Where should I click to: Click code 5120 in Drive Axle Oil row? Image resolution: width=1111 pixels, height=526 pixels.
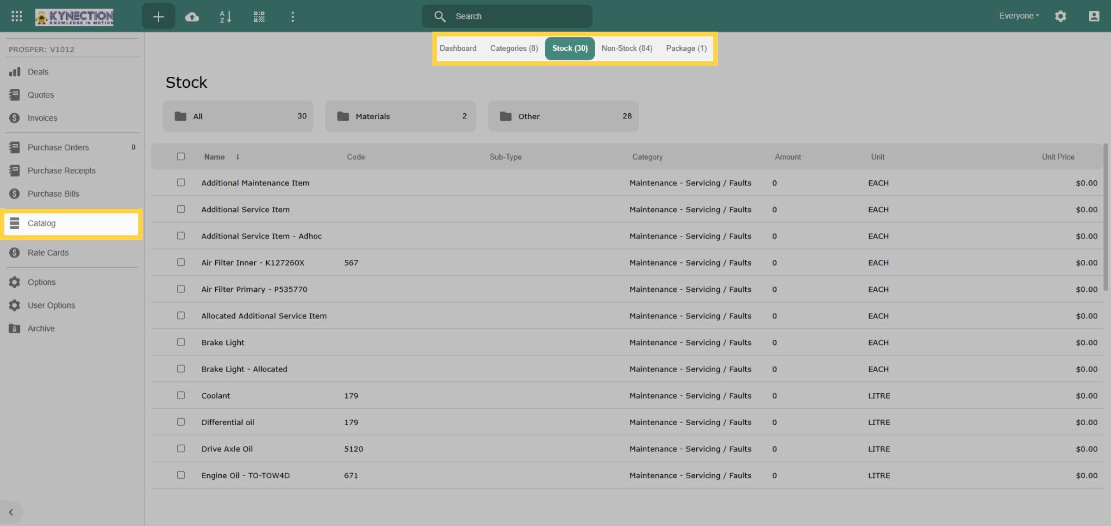pos(353,449)
